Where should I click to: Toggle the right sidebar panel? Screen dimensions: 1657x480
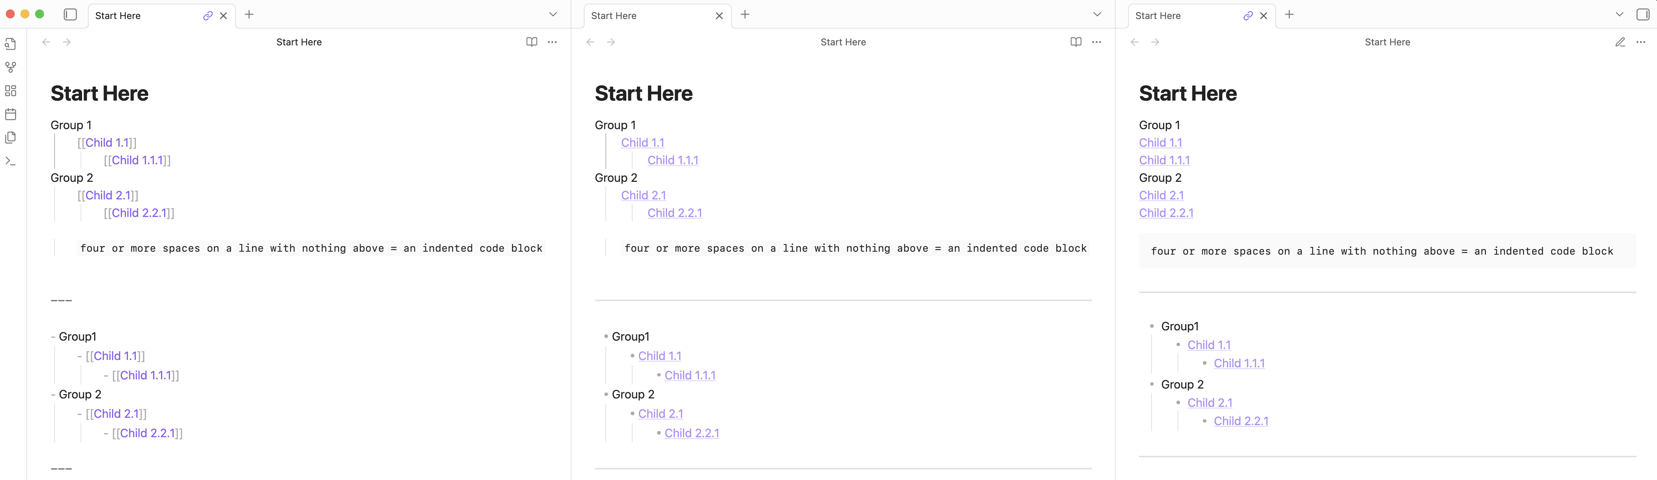tap(1642, 14)
